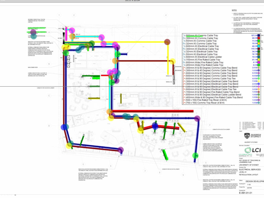This screenshot has width=264, height=198.
Task: Click the maroon swatch for 300mm.W Electrical Cable Tray
Action: point(259,49)
